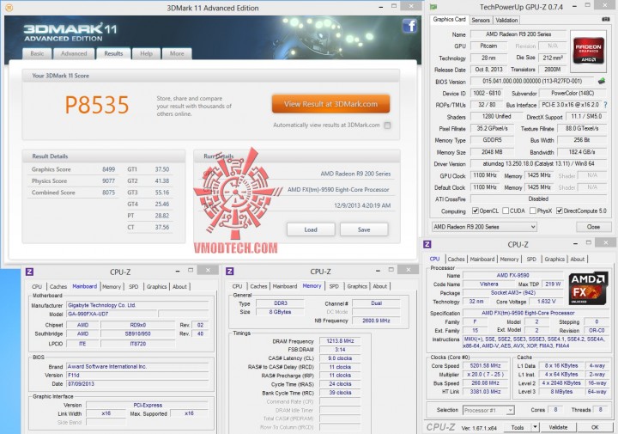The width and height of the screenshot is (618, 434).
Task: Click the Close button in GPU-Z
Action: [x=593, y=227]
